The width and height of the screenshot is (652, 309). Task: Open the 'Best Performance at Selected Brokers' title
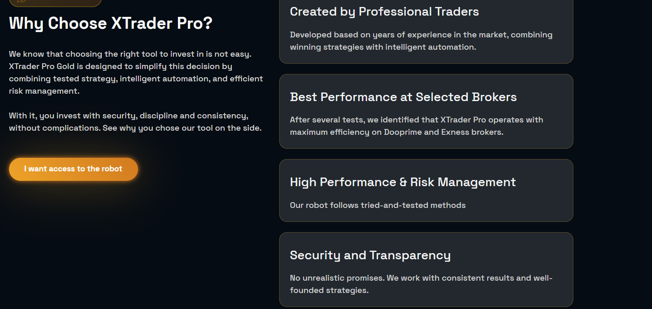403,97
